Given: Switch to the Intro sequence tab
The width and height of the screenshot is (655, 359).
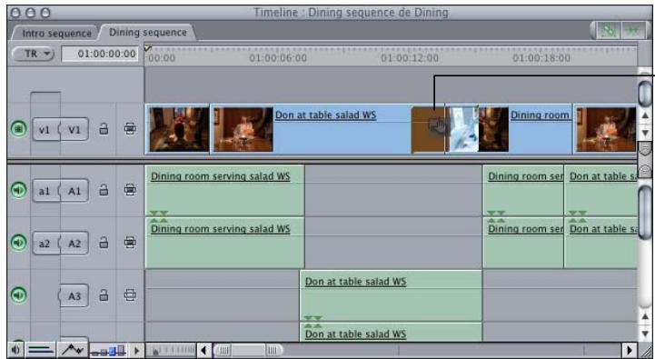Looking at the screenshot, I should 56,33.
